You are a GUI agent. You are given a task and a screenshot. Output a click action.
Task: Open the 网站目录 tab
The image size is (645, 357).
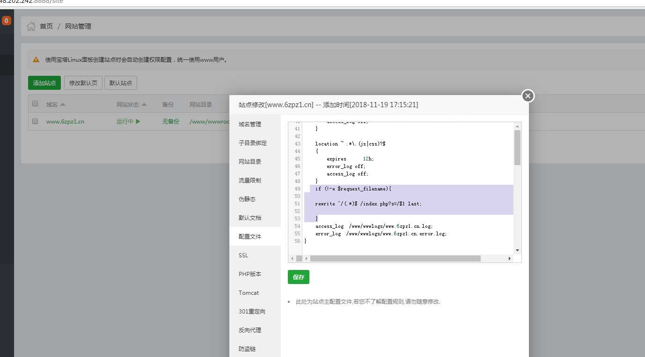(255, 162)
